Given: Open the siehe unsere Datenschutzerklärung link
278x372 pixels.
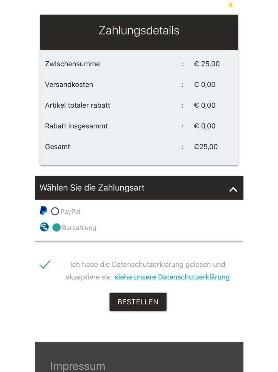Looking at the screenshot, I should (172, 277).
